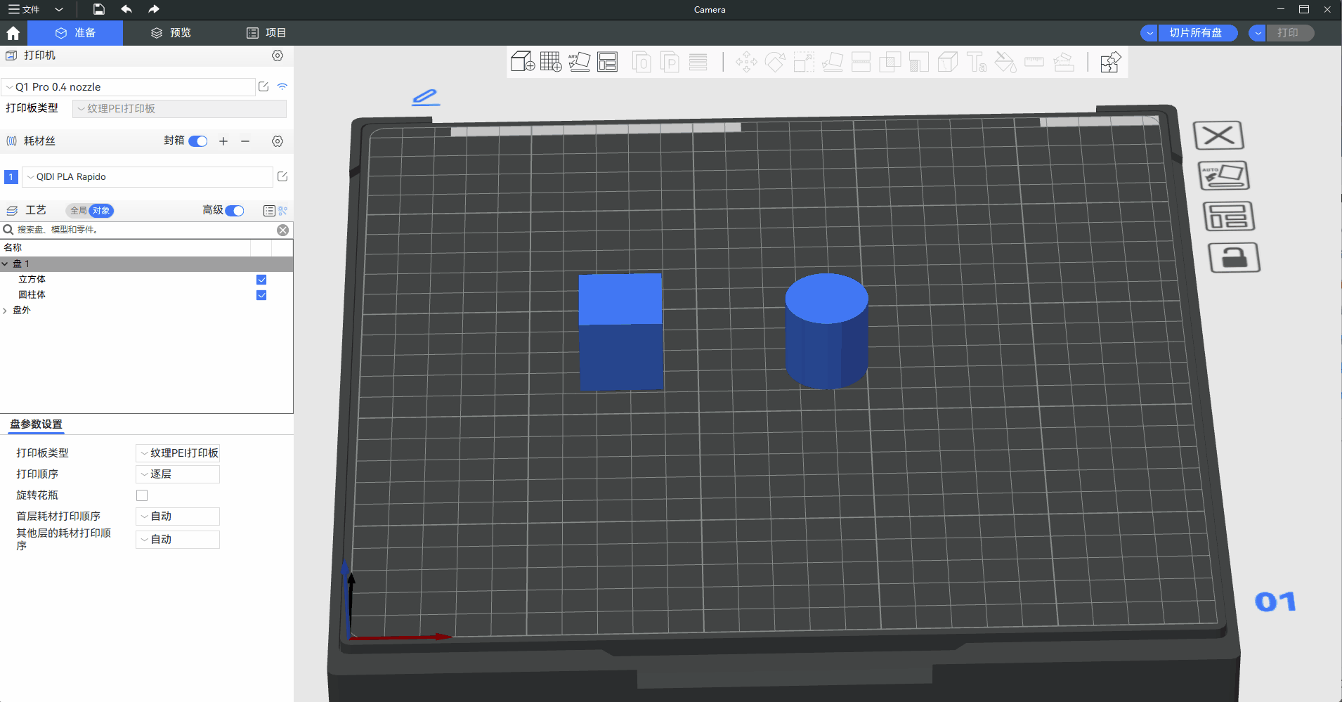Viewport: 1342px width, 702px height.
Task: Click the 切片所有盘 button
Action: click(x=1195, y=33)
